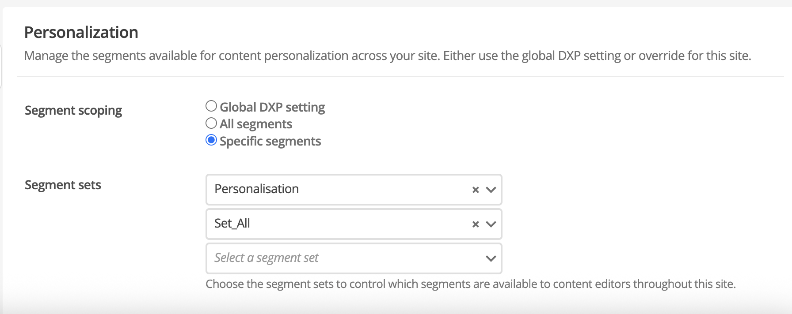Click the Personalization section heading
Screen dimensions: 792x314
pyautogui.click(x=81, y=32)
